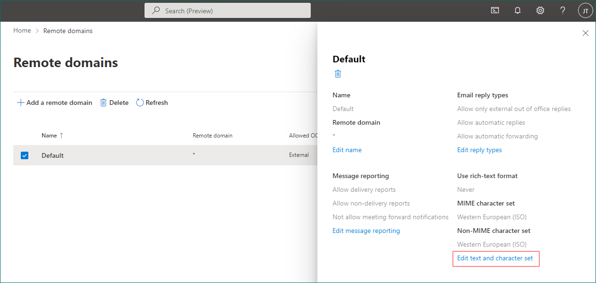The image size is (596, 283).
Task: Click Edit text and character set
Action: (495, 258)
